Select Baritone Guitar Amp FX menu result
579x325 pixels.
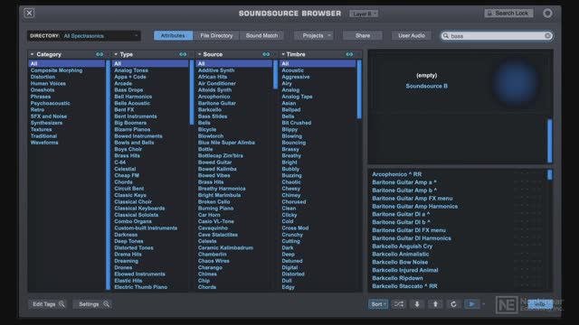[413, 199]
